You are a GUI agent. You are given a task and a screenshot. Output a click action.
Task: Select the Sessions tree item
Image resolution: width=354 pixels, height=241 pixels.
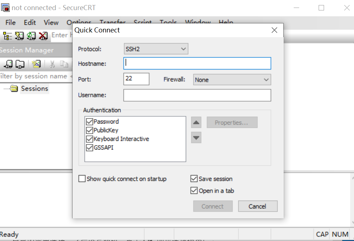click(x=35, y=88)
